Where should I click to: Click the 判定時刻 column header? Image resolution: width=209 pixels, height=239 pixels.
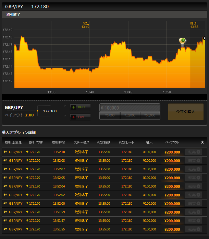pyautogui.click(x=103, y=143)
